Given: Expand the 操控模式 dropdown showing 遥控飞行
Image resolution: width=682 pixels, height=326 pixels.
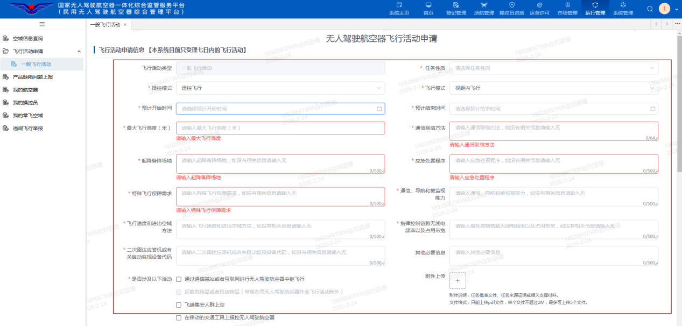Looking at the screenshot, I should (x=280, y=88).
